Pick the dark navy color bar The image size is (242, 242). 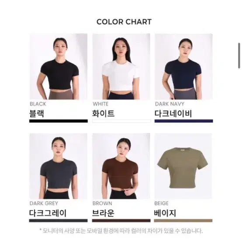tap(184, 121)
